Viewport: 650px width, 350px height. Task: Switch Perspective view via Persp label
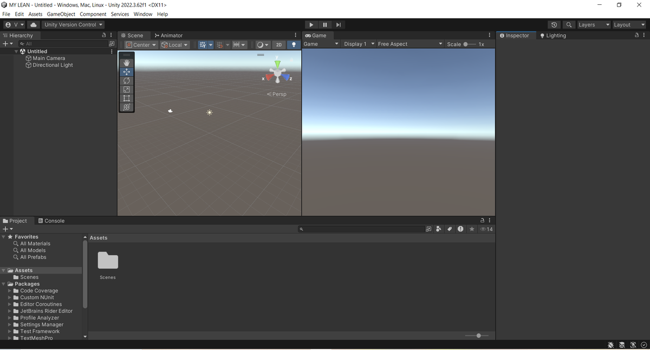pyautogui.click(x=277, y=94)
